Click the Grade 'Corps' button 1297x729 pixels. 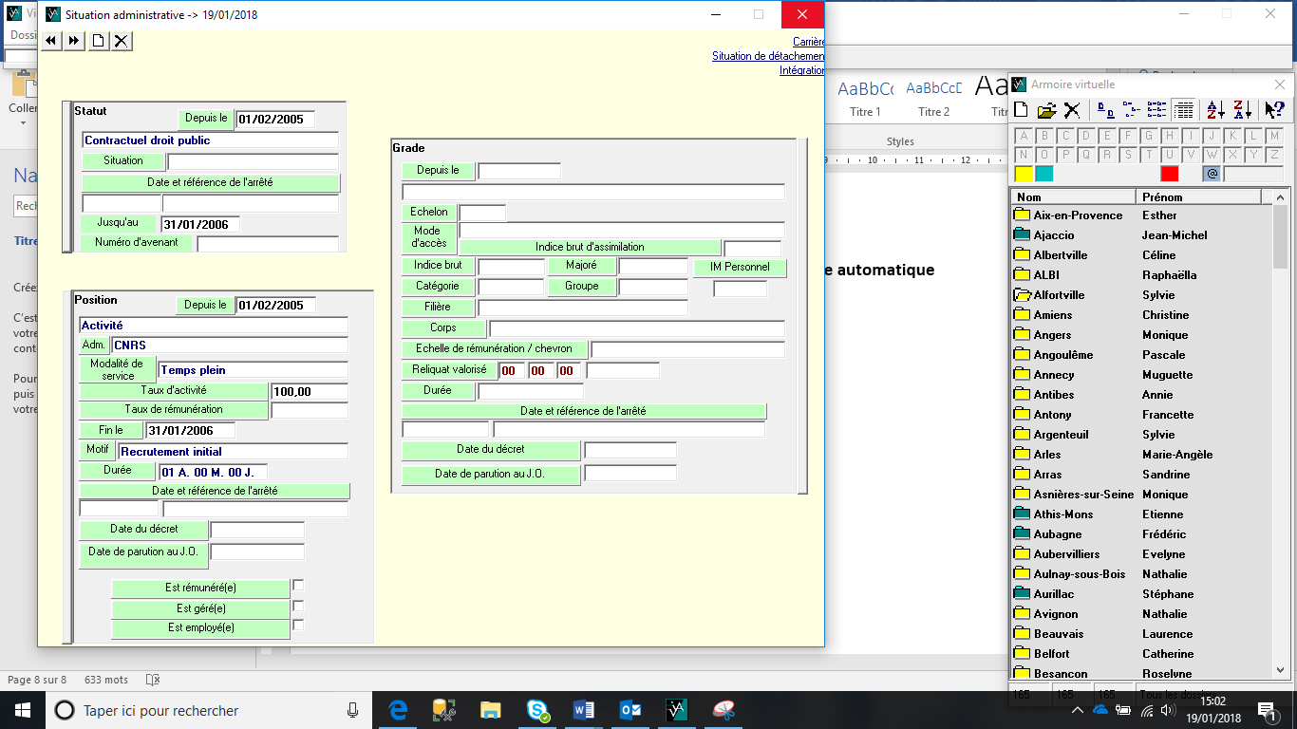point(442,328)
